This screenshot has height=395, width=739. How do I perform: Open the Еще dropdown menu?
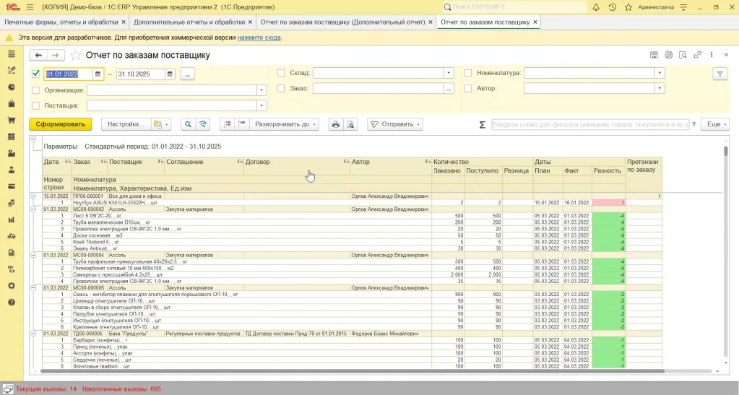(715, 124)
